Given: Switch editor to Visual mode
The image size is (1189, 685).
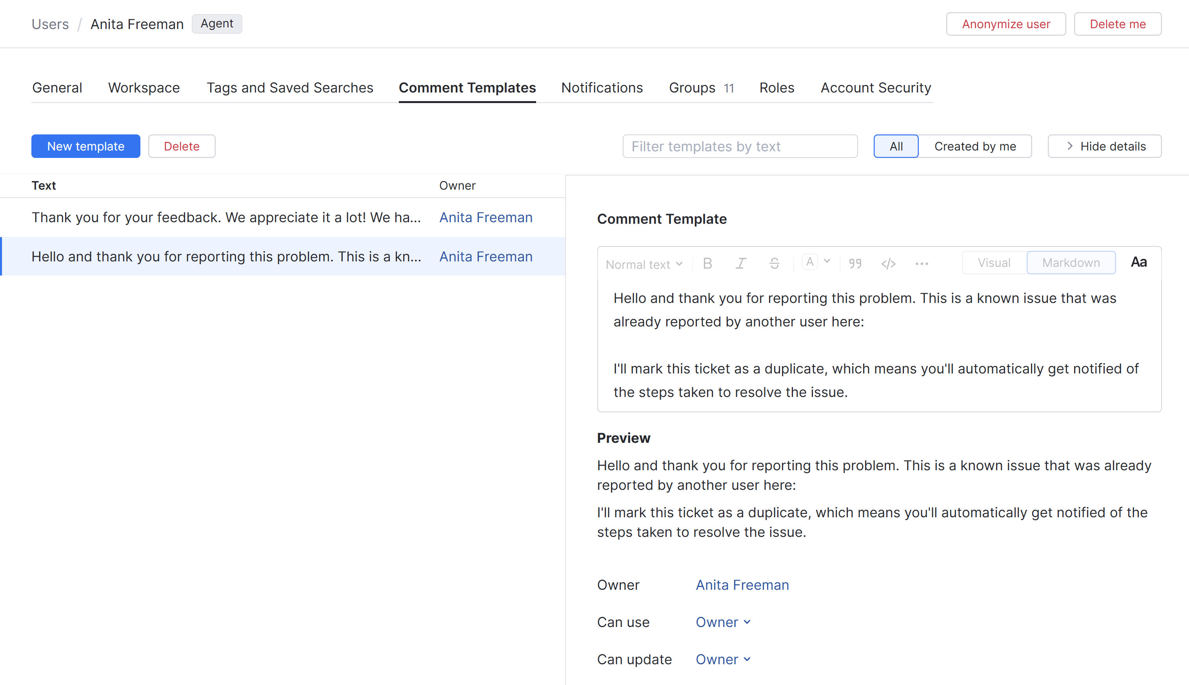Looking at the screenshot, I should tap(994, 263).
